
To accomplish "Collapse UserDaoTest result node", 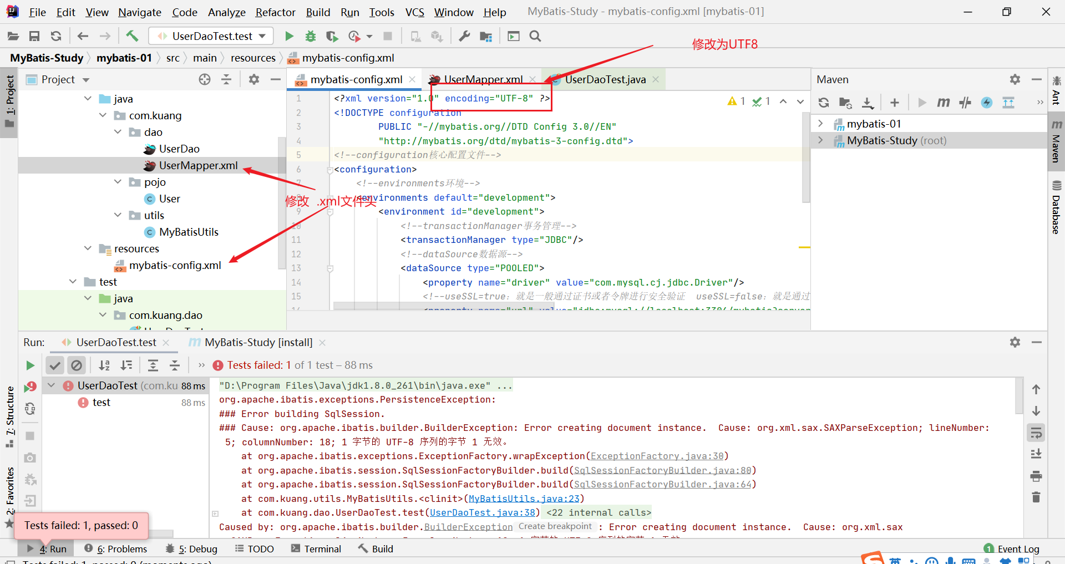I will point(52,385).
